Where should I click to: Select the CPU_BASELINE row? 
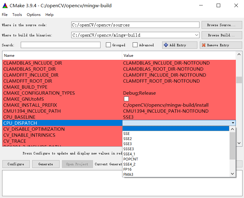119,117
